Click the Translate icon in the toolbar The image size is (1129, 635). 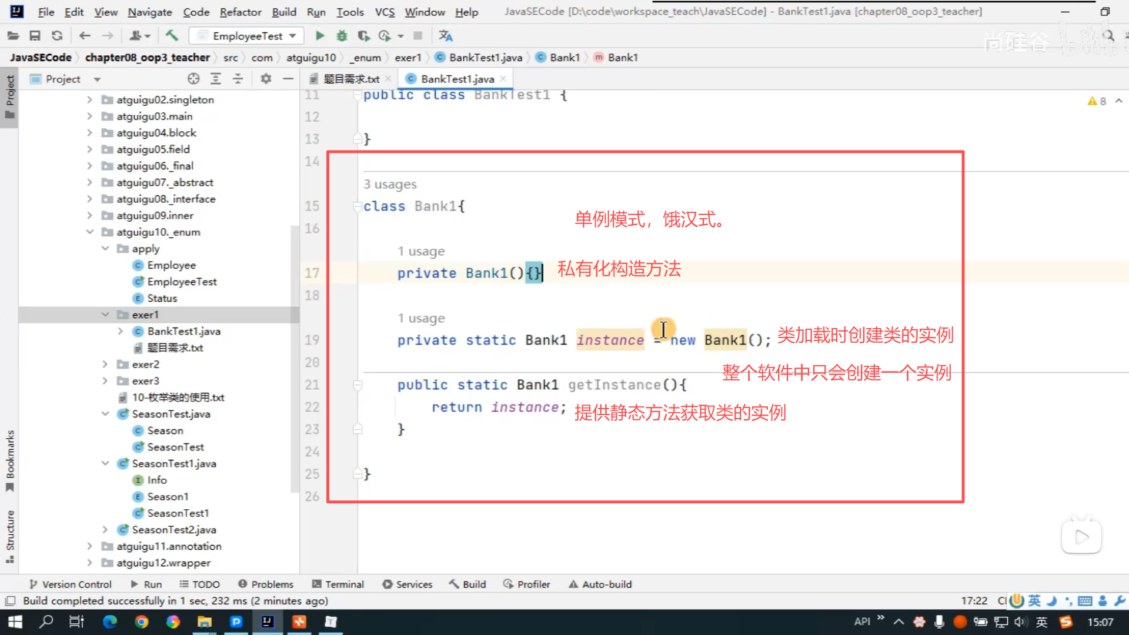point(446,36)
